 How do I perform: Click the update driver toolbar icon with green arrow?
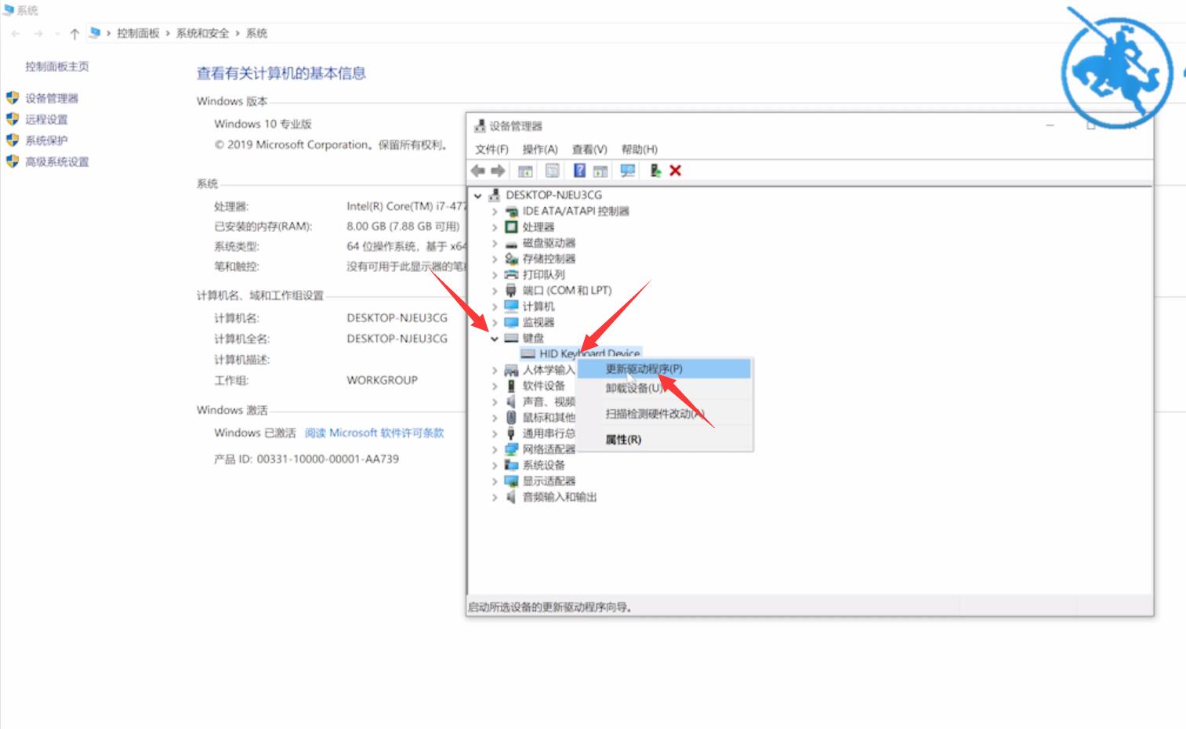coord(655,171)
